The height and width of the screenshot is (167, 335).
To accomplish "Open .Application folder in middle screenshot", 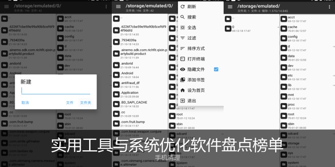I will click(x=140, y=94).
